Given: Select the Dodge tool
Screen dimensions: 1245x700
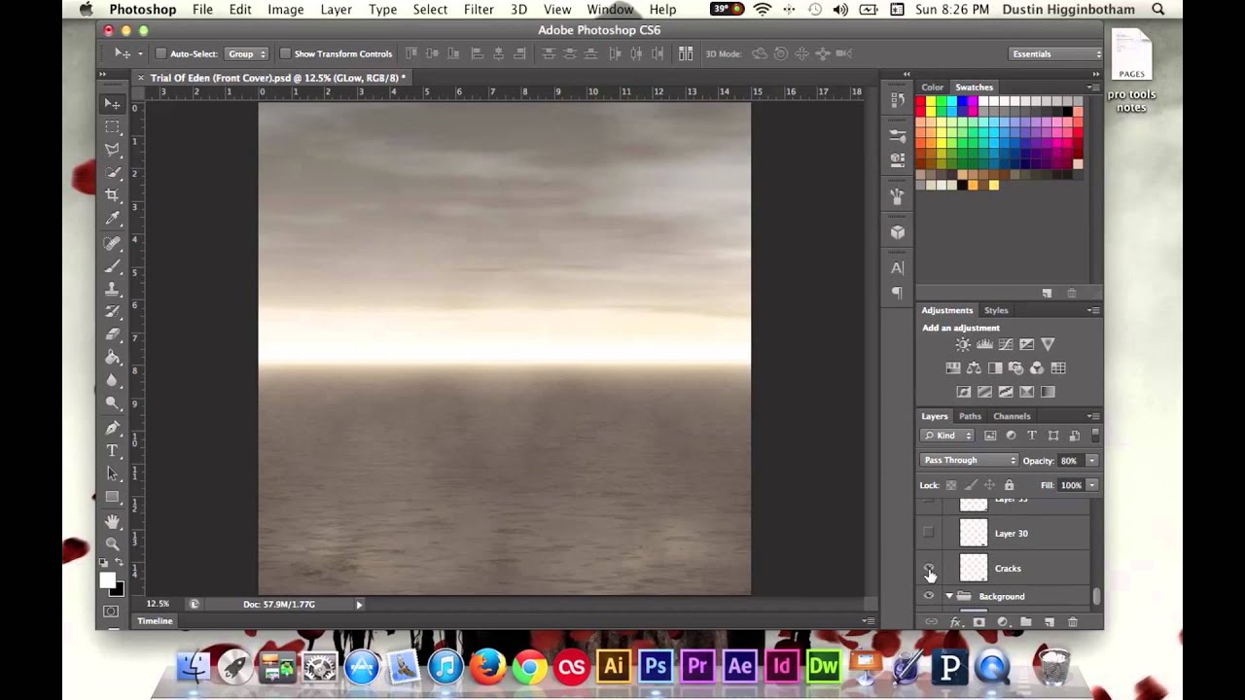Looking at the screenshot, I should click(113, 403).
